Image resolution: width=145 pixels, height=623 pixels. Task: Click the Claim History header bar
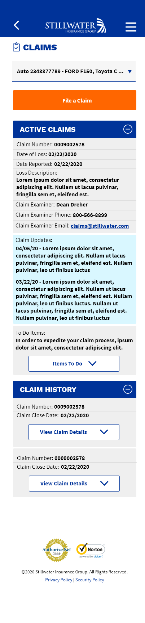tap(75, 389)
